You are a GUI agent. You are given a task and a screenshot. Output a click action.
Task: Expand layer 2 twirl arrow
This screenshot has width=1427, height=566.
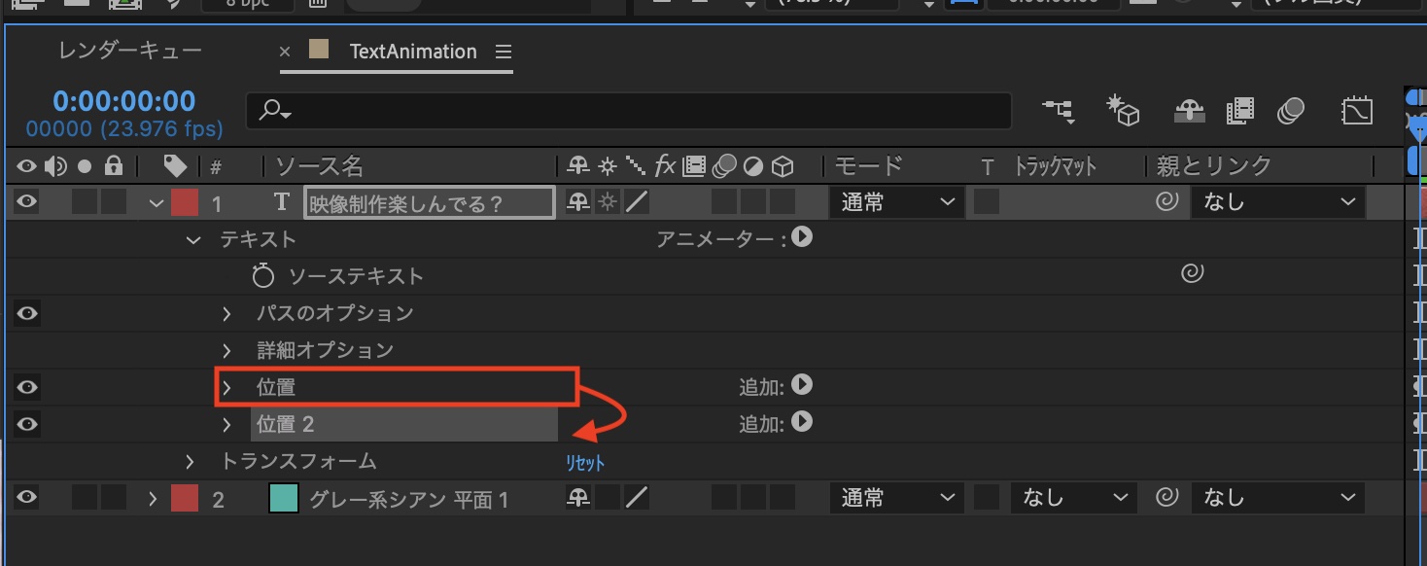[154, 499]
